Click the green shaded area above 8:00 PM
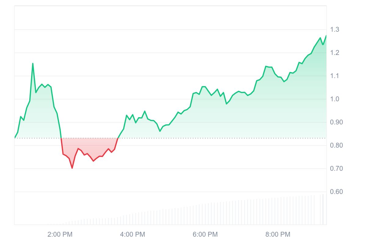This screenshot has width=366, height=244. [278, 107]
